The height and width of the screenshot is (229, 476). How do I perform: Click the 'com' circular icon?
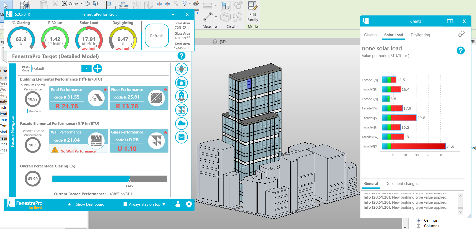tap(182, 137)
